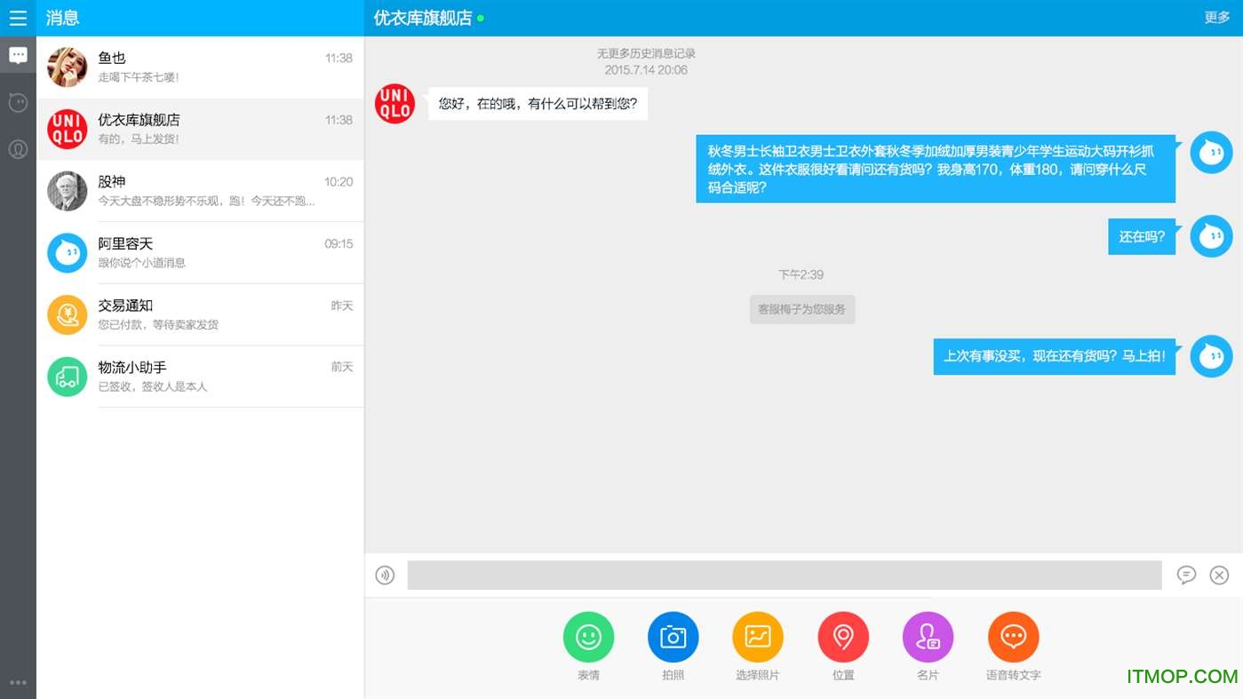Open the 物流小助手 logistics assistant chat

pyautogui.click(x=200, y=377)
